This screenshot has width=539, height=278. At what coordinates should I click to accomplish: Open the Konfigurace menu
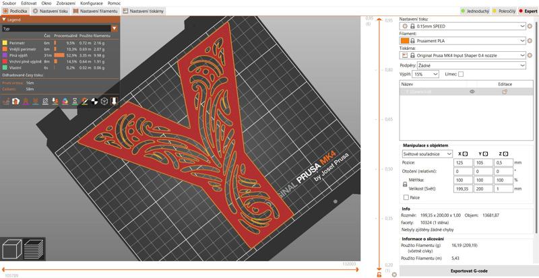pos(91,3)
